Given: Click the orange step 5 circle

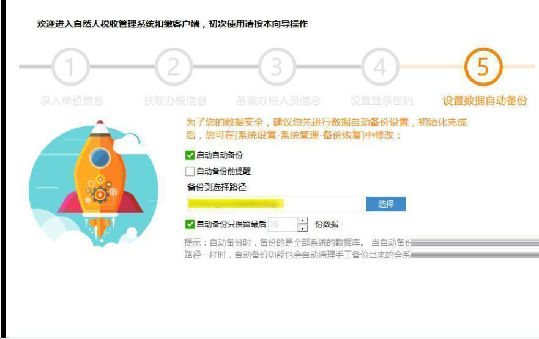Looking at the screenshot, I should [x=483, y=67].
